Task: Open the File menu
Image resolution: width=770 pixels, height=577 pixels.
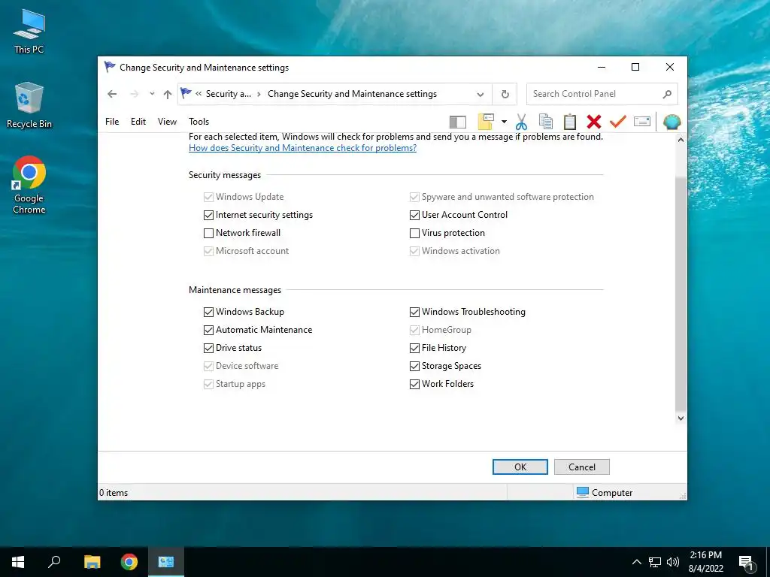Action: coord(112,121)
